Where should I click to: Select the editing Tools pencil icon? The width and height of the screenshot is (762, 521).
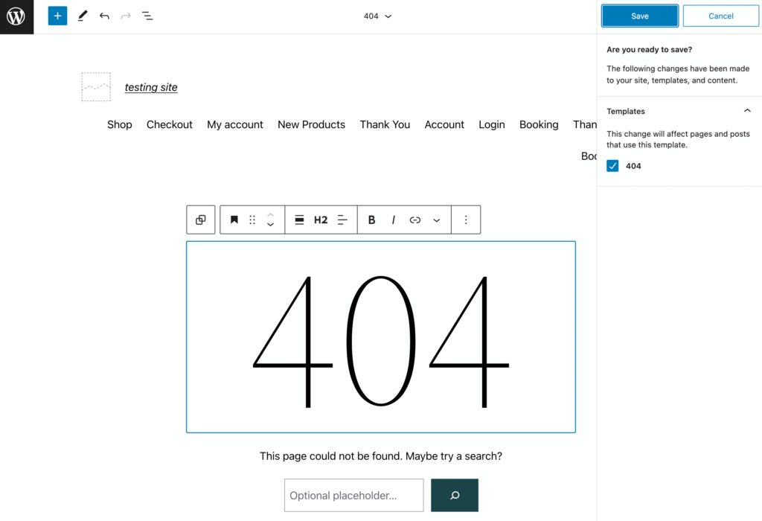pos(83,16)
